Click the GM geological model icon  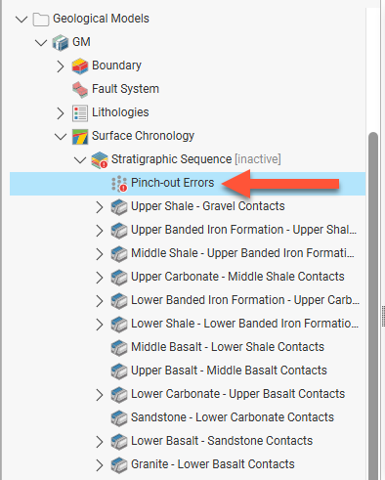coord(61,42)
